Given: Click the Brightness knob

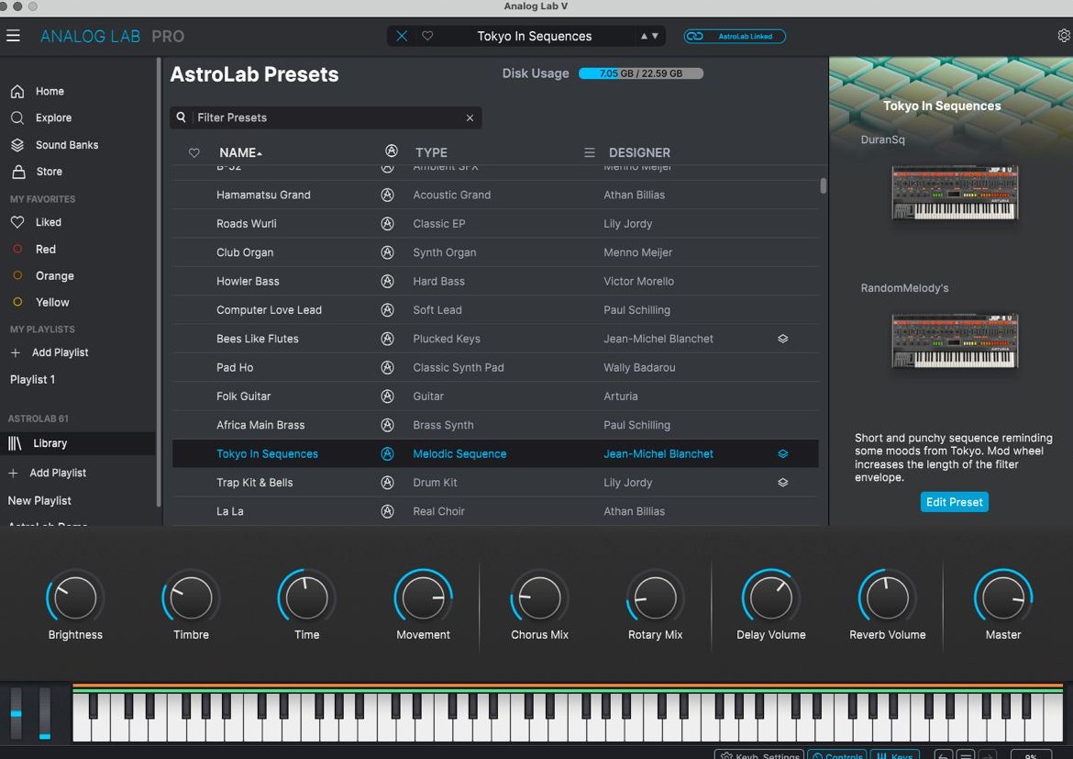Looking at the screenshot, I should pos(75,597).
